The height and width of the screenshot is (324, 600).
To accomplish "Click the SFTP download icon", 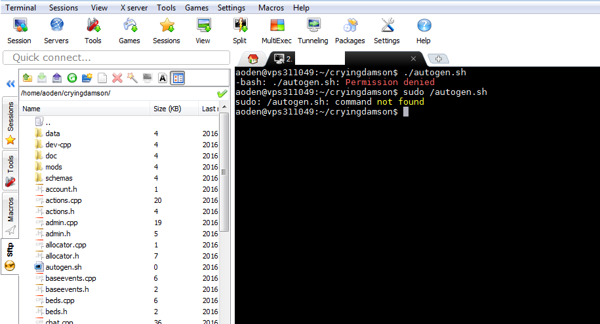I will [x=42, y=78].
